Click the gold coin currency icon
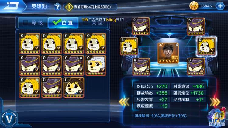The width and height of the screenshot is (228, 128). click(194, 6)
